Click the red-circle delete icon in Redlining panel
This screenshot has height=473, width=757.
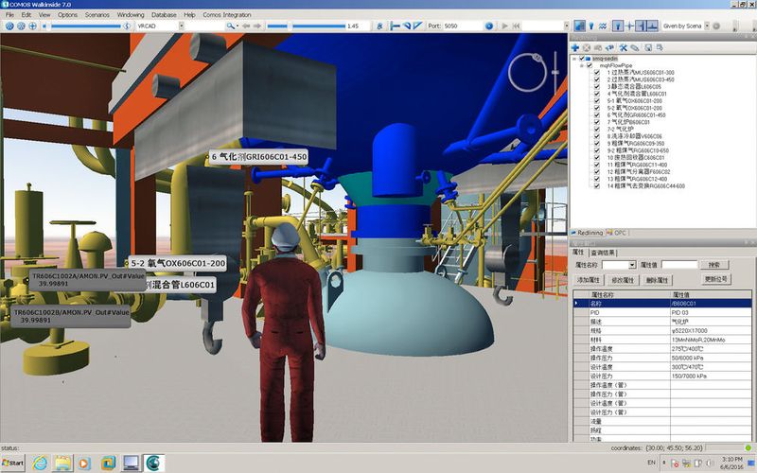(587, 46)
